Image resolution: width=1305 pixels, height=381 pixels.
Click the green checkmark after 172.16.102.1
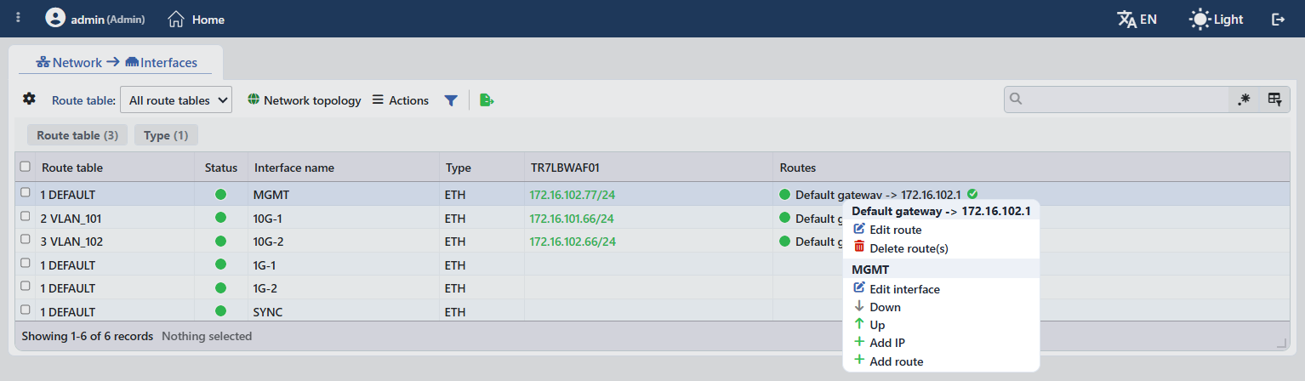(972, 193)
